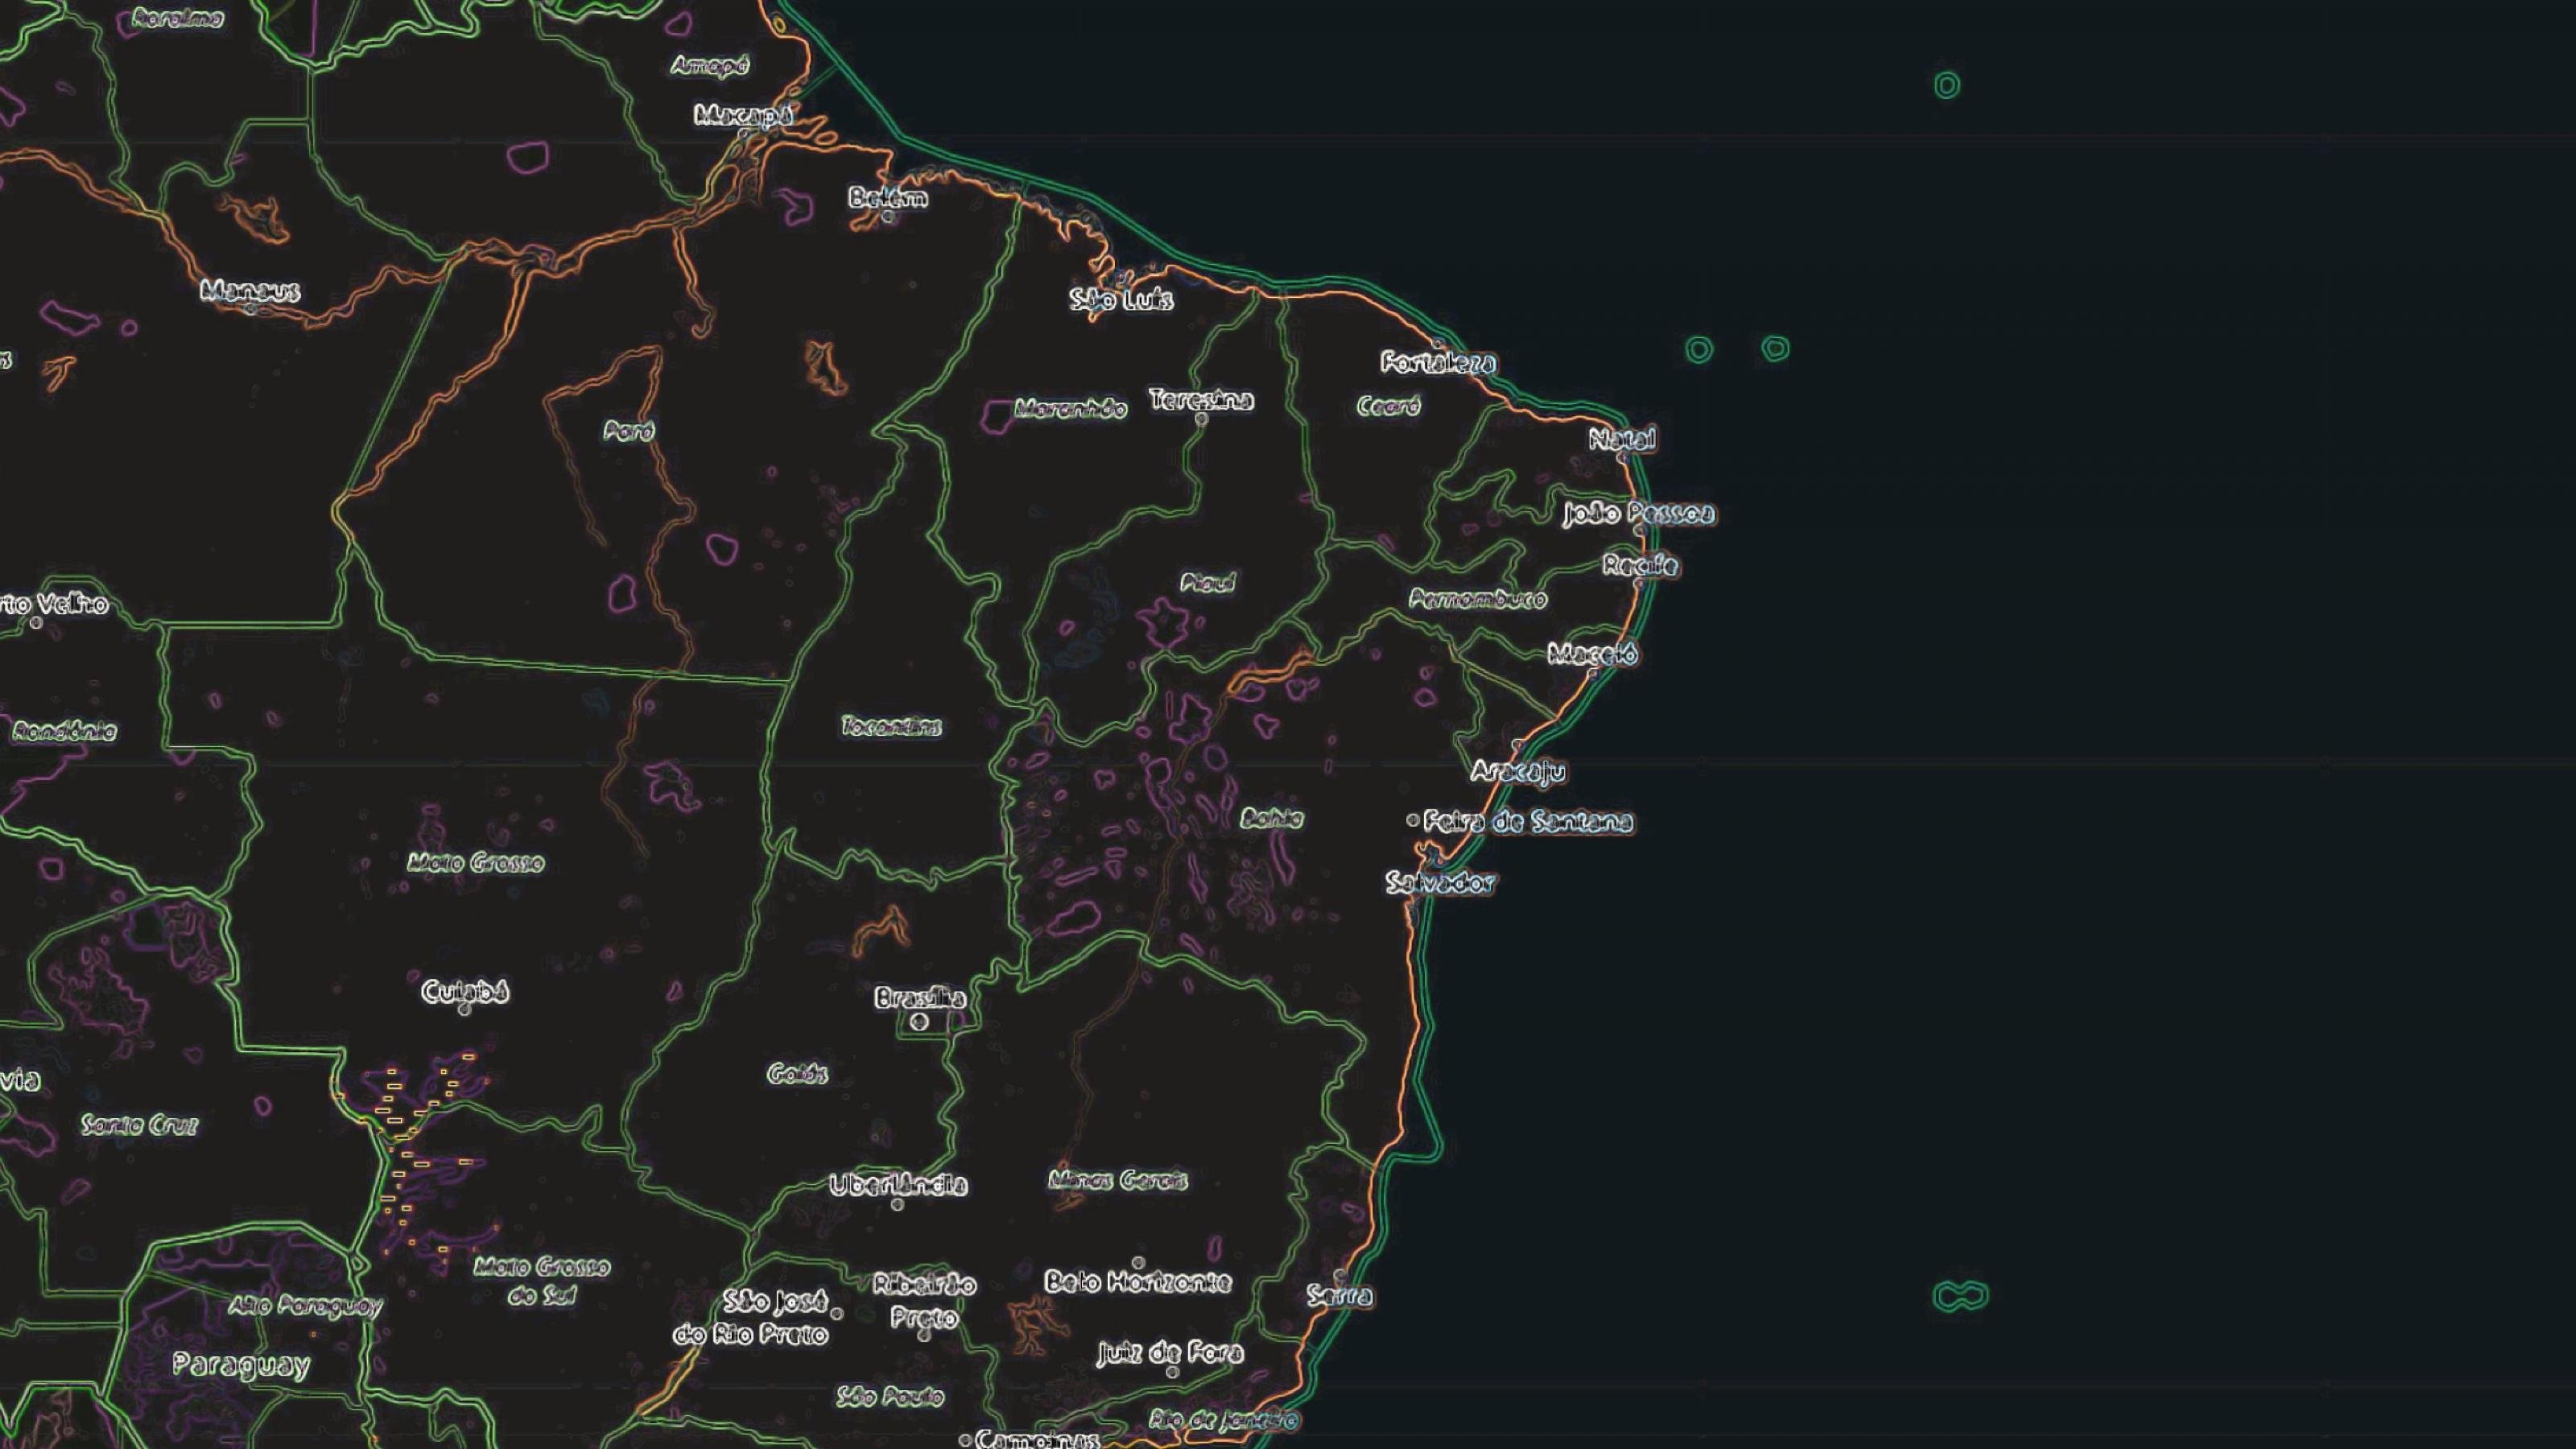
Task: Click the Salvador city label
Action: (1440, 882)
